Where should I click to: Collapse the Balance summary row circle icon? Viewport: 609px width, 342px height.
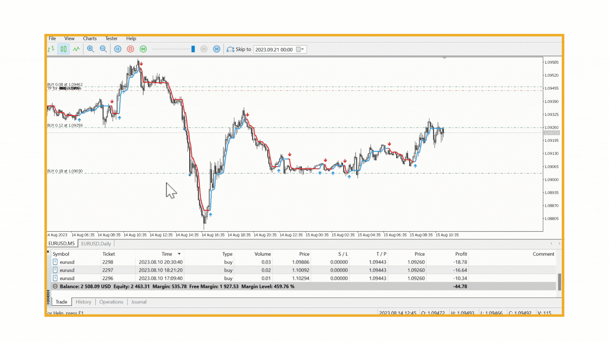[x=55, y=286]
